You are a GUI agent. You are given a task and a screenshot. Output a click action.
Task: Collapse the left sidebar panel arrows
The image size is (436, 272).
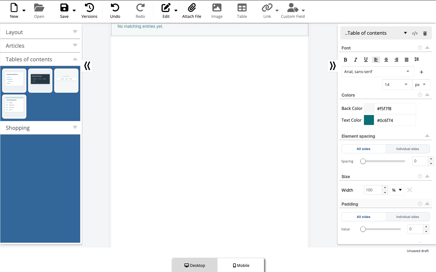(x=87, y=66)
